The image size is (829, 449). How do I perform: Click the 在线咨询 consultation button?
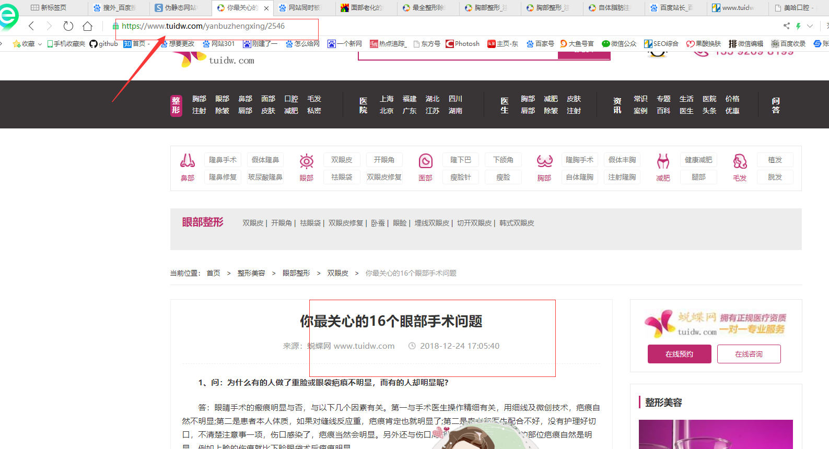click(x=749, y=354)
